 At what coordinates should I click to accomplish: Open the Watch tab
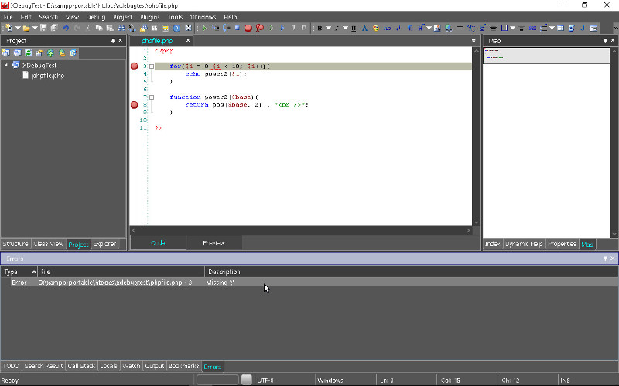click(x=132, y=366)
